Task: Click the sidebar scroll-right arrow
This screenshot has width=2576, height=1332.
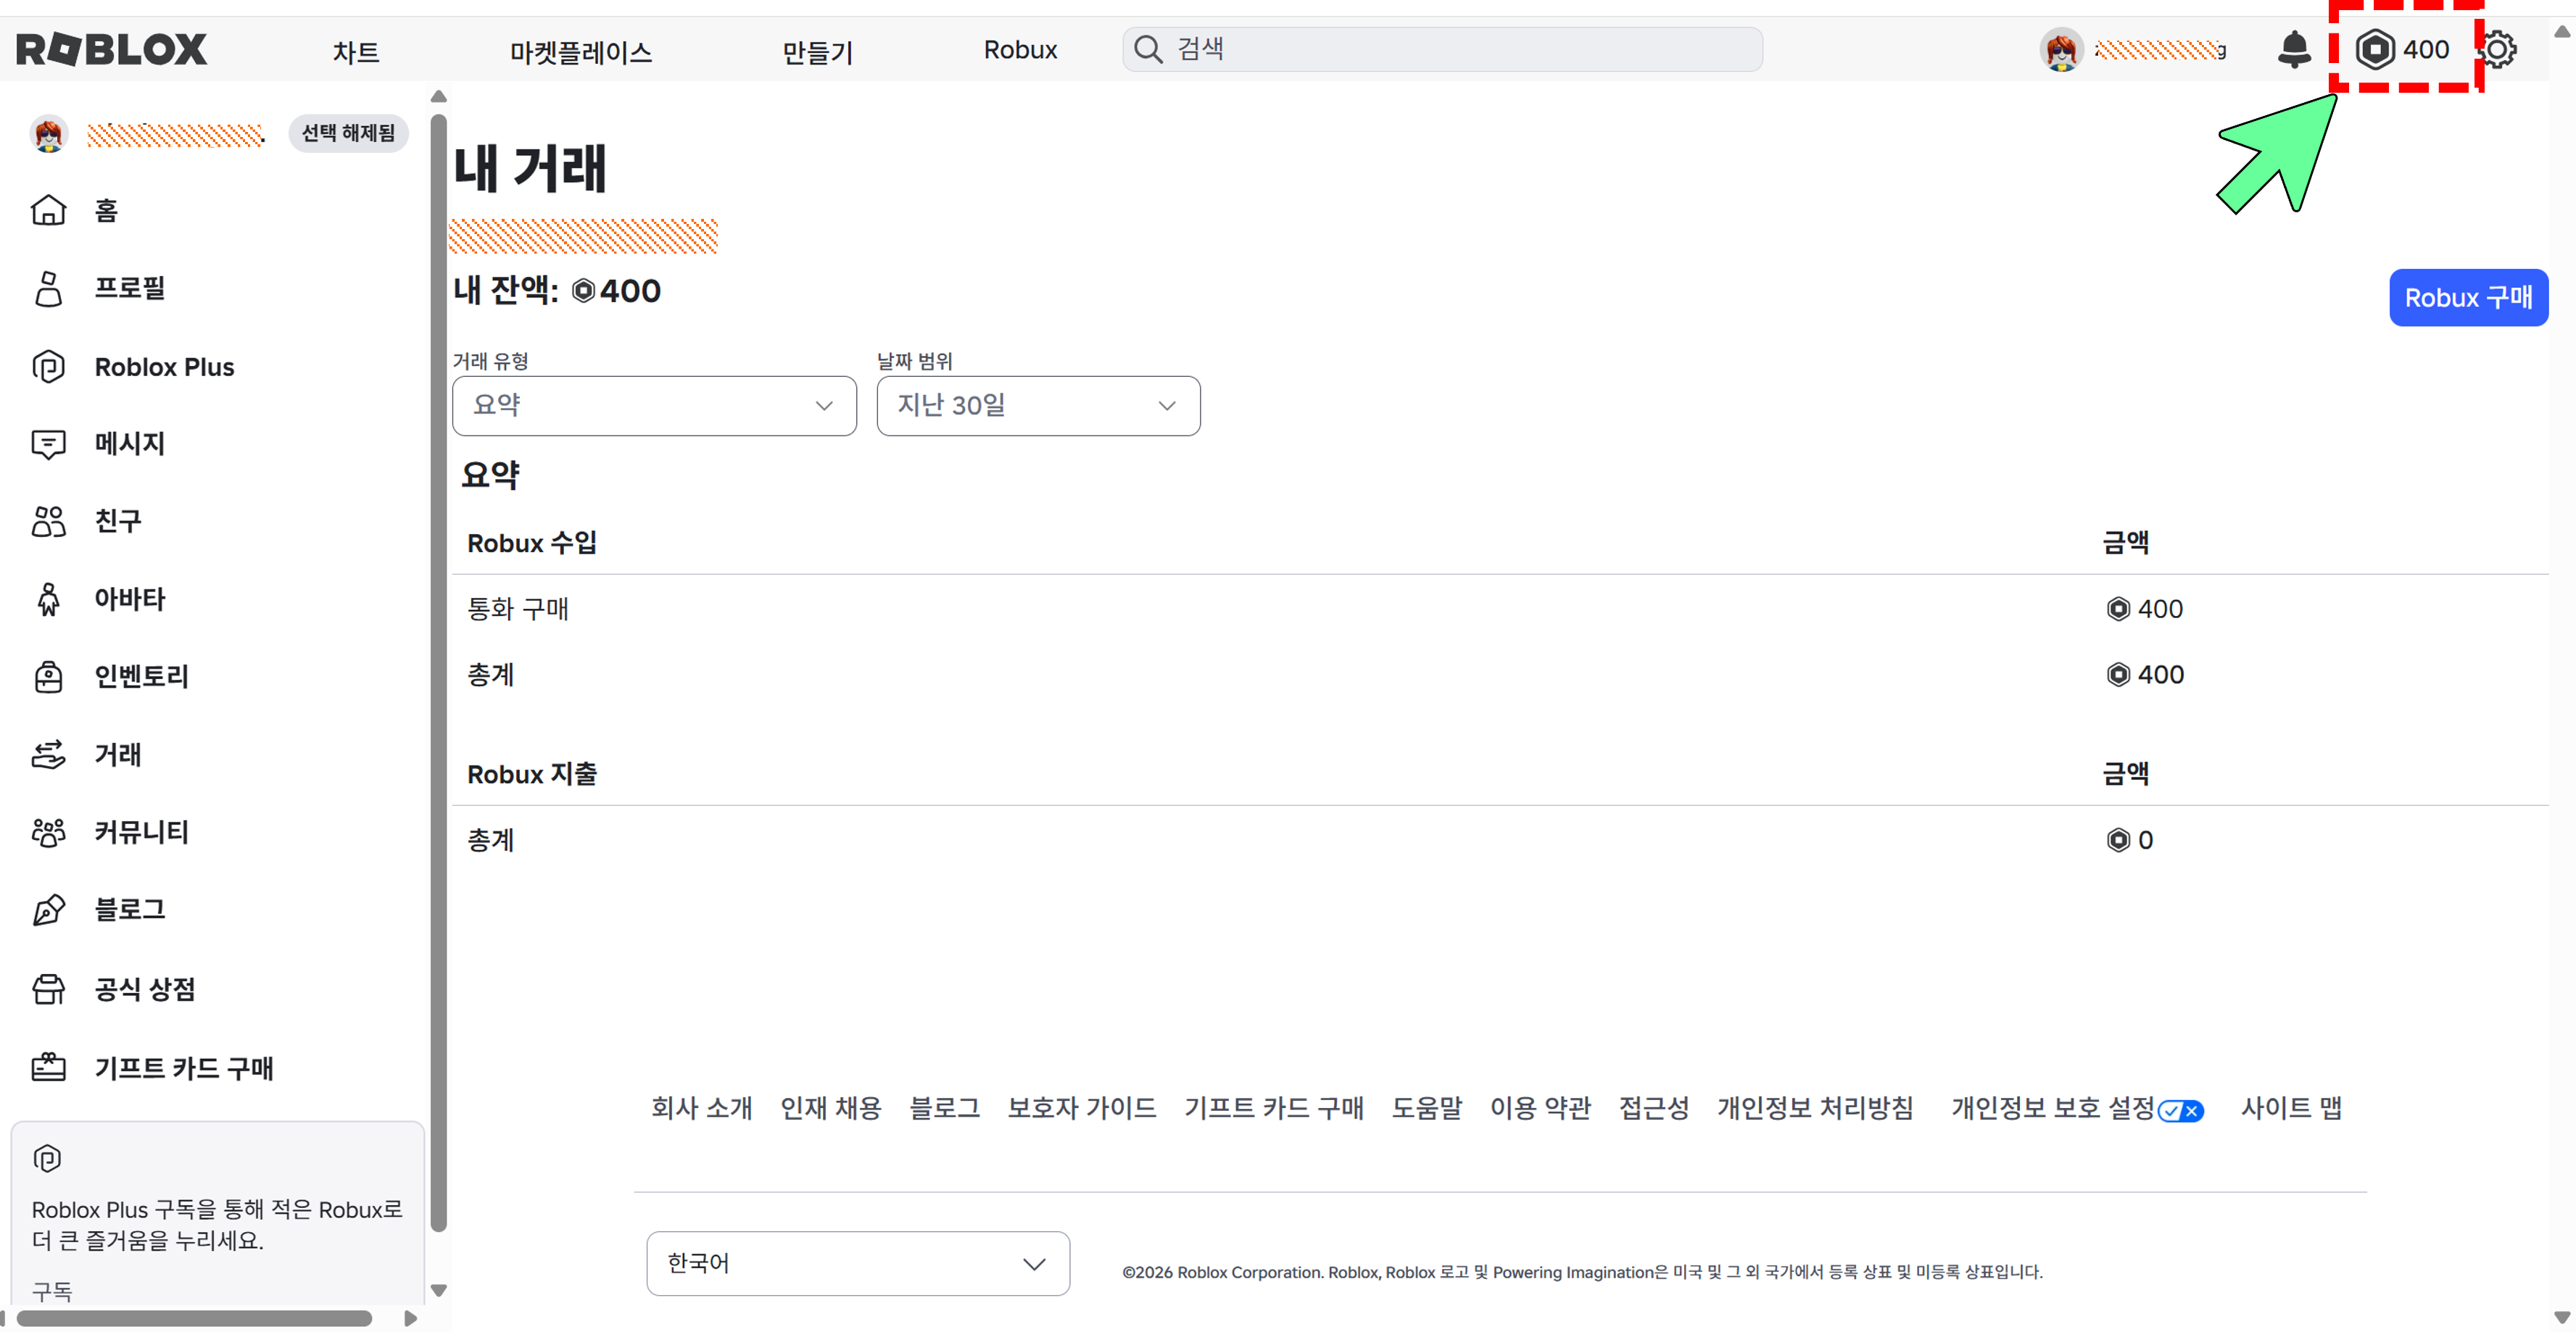Action: click(410, 1319)
